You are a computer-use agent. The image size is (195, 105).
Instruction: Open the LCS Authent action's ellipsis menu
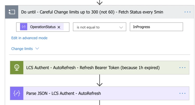tap(183, 68)
